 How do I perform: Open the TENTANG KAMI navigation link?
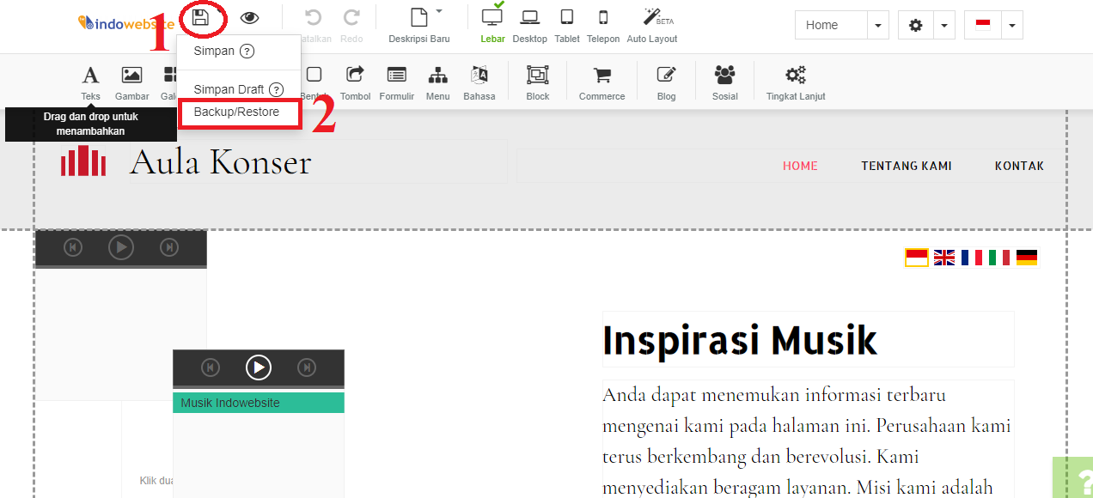pos(907,165)
